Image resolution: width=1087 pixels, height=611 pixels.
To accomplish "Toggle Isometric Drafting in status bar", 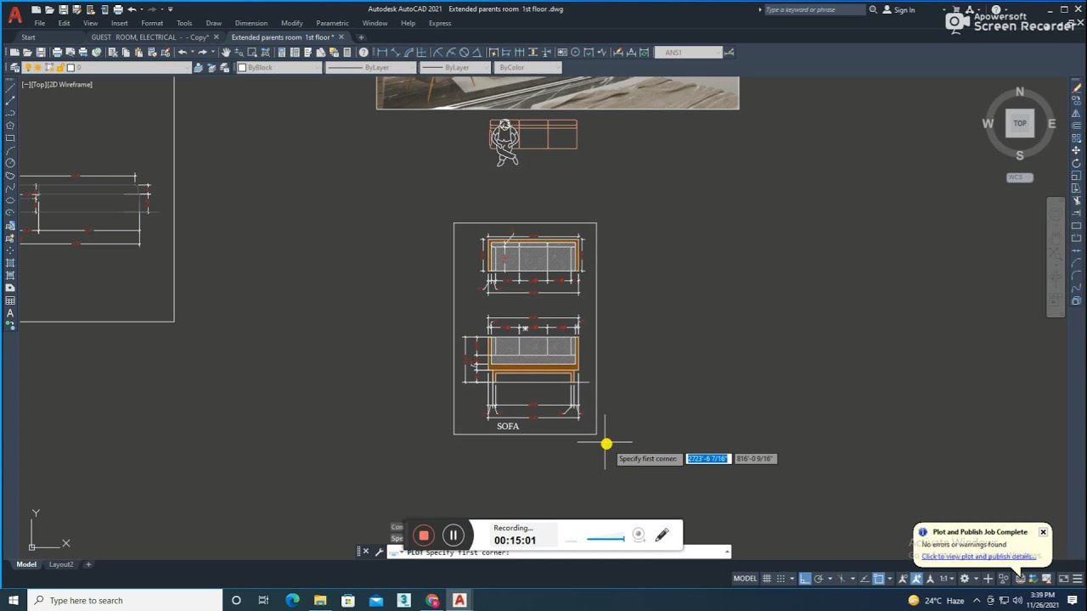I will tap(841, 579).
